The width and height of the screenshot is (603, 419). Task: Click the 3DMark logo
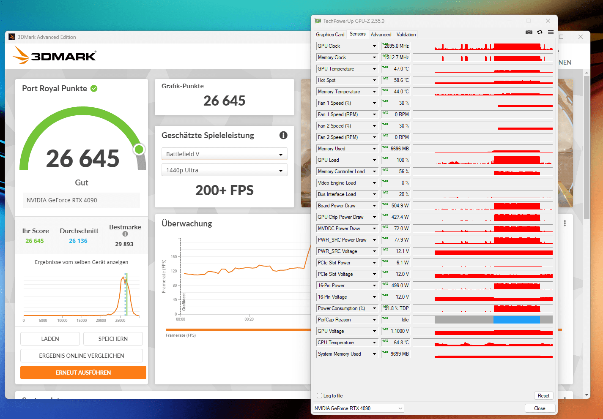click(55, 55)
